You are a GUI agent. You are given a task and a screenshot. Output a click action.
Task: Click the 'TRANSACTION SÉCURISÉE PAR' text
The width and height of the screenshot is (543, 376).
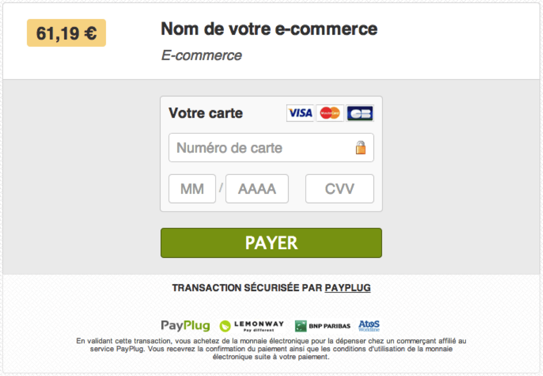pos(247,288)
